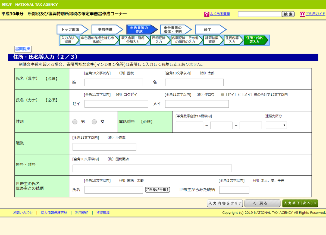
Task: Focus the 屋号・雅号 trade name field
Action: [x=152, y=168]
